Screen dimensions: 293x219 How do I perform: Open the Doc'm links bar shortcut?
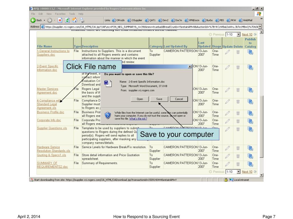(177, 20)
